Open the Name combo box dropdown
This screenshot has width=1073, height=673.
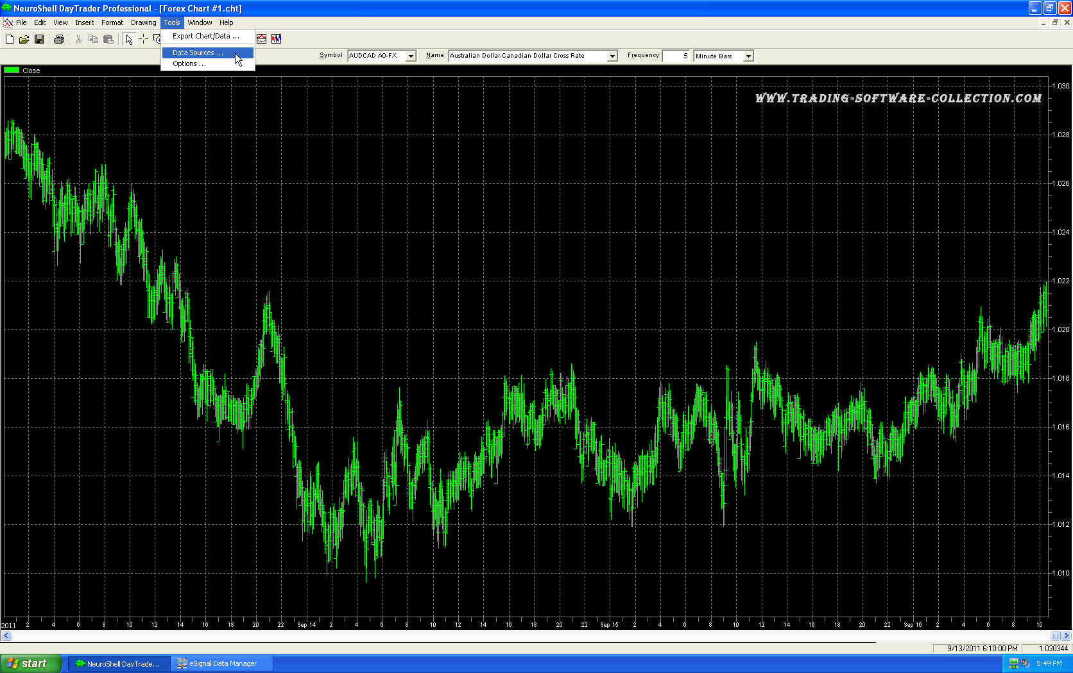coord(612,56)
